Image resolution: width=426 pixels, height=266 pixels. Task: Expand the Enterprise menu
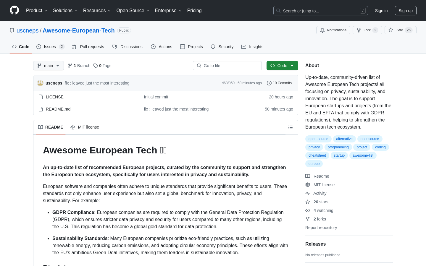tap(168, 11)
